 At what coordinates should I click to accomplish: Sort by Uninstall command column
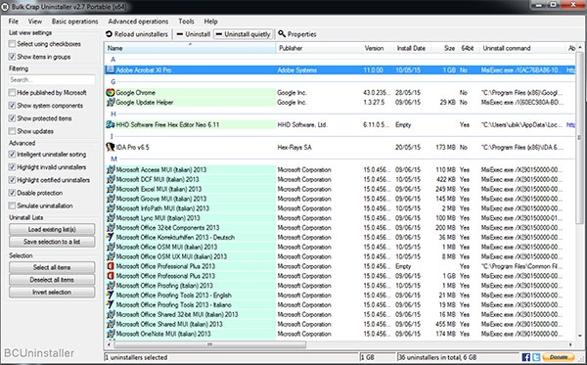point(522,48)
